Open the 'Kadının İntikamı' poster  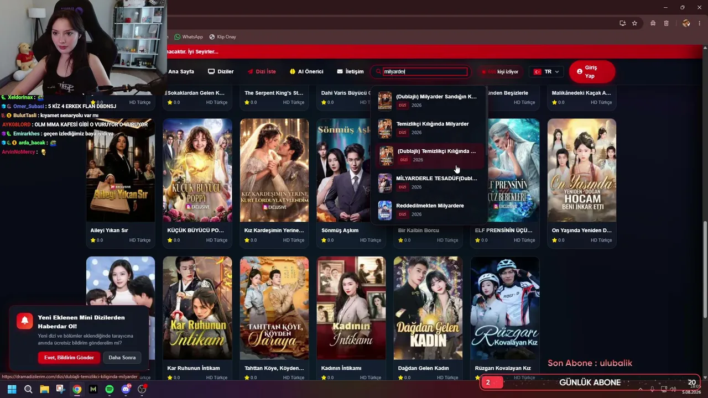pos(351,308)
